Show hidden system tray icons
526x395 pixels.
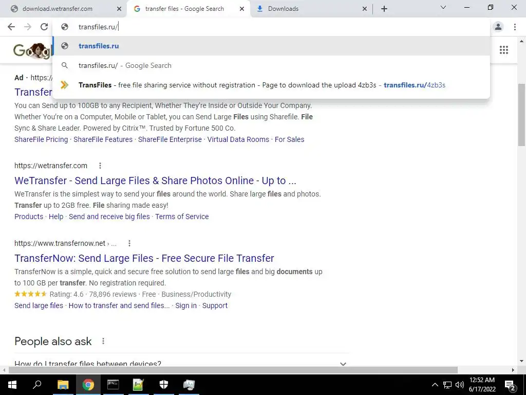click(x=435, y=385)
